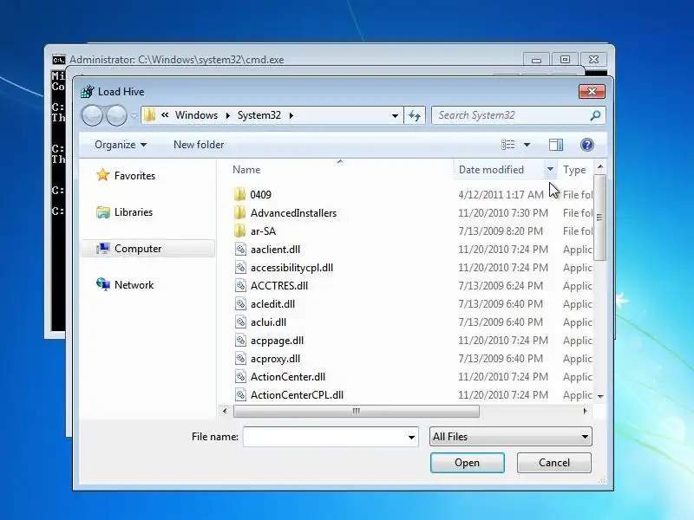The image size is (694, 520).
Task: Click New folder in the toolbar
Action: [x=199, y=145]
